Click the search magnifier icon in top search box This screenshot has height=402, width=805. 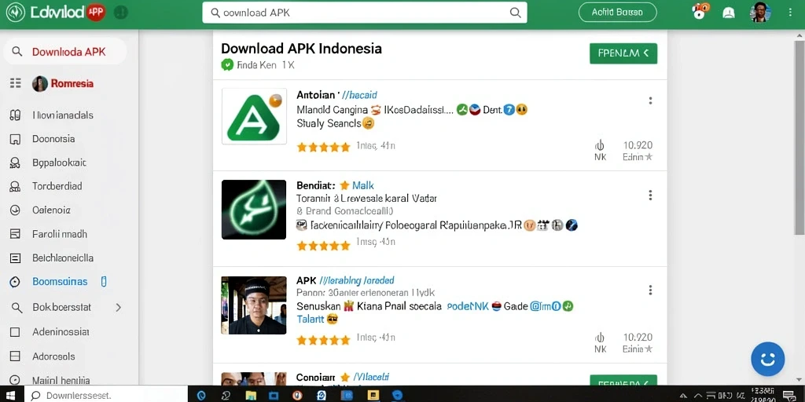pyautogui.click(x=515, y=13)
